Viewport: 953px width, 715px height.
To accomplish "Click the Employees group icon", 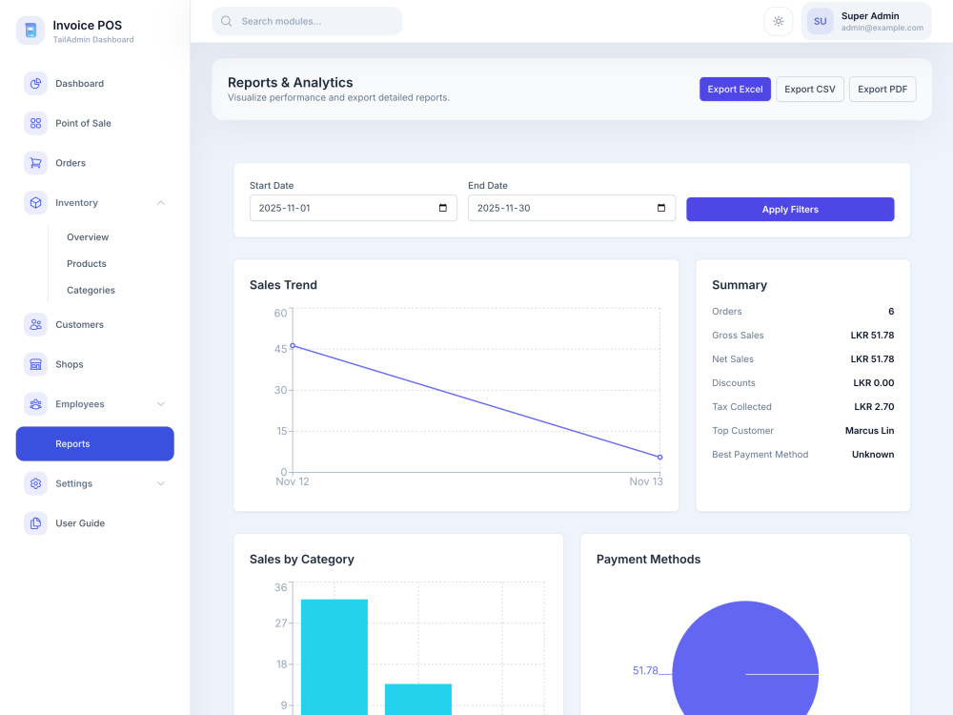I will click(x=36, y=404).
